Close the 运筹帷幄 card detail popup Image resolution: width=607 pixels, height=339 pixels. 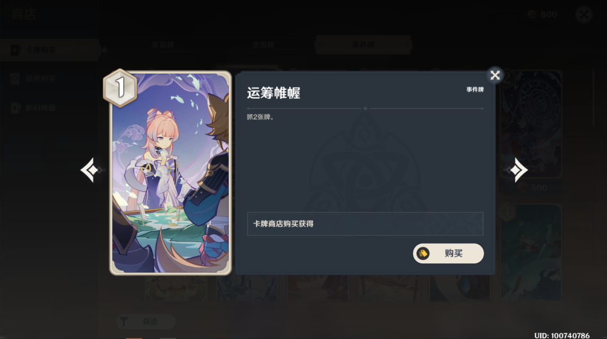[x=495, y=75]
